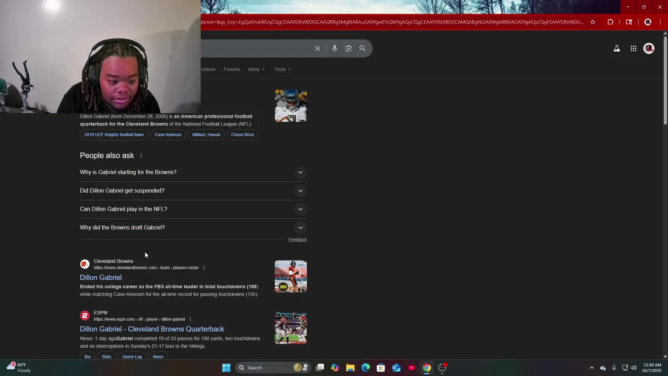Select Chase Brice chip
This screenshot has width=668, height=376.
click(x=243, y=135)
